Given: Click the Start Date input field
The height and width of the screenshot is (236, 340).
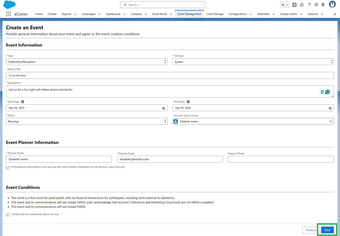Looking at the screenshot, I should (87, 108).
